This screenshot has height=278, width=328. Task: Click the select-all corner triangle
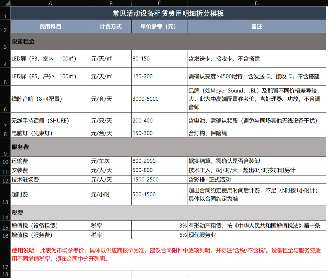7,3
